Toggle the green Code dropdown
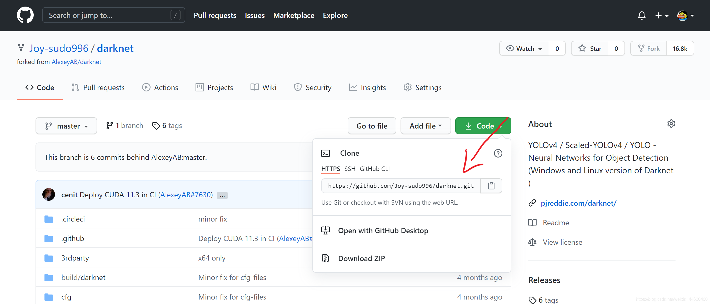 pyautogui.click(x=483, y=126)
